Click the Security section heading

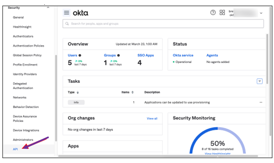point(14,8)
